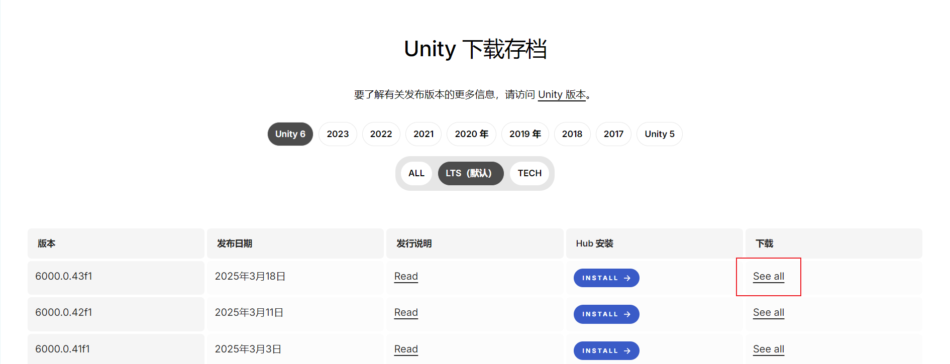Click INSTALL button for 6000.0.43f1
The height and width of the screenshot is (364, 950).
[606, 278]
